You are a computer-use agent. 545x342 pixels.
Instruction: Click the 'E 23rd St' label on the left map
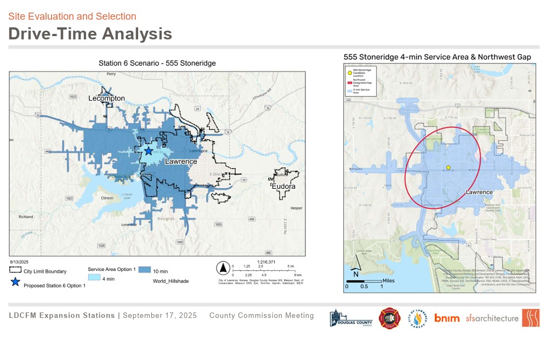coord(217,174)
